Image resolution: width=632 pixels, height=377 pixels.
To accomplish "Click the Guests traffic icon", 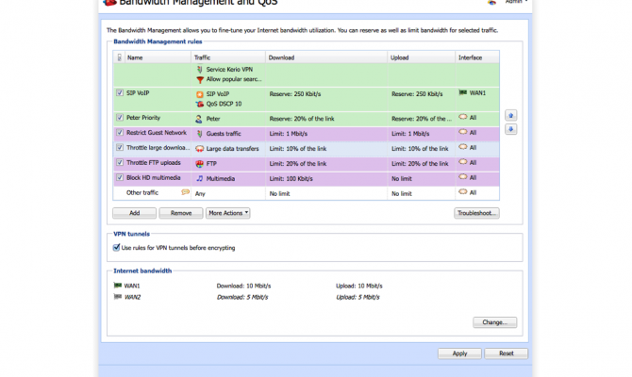I will (200, 134).
